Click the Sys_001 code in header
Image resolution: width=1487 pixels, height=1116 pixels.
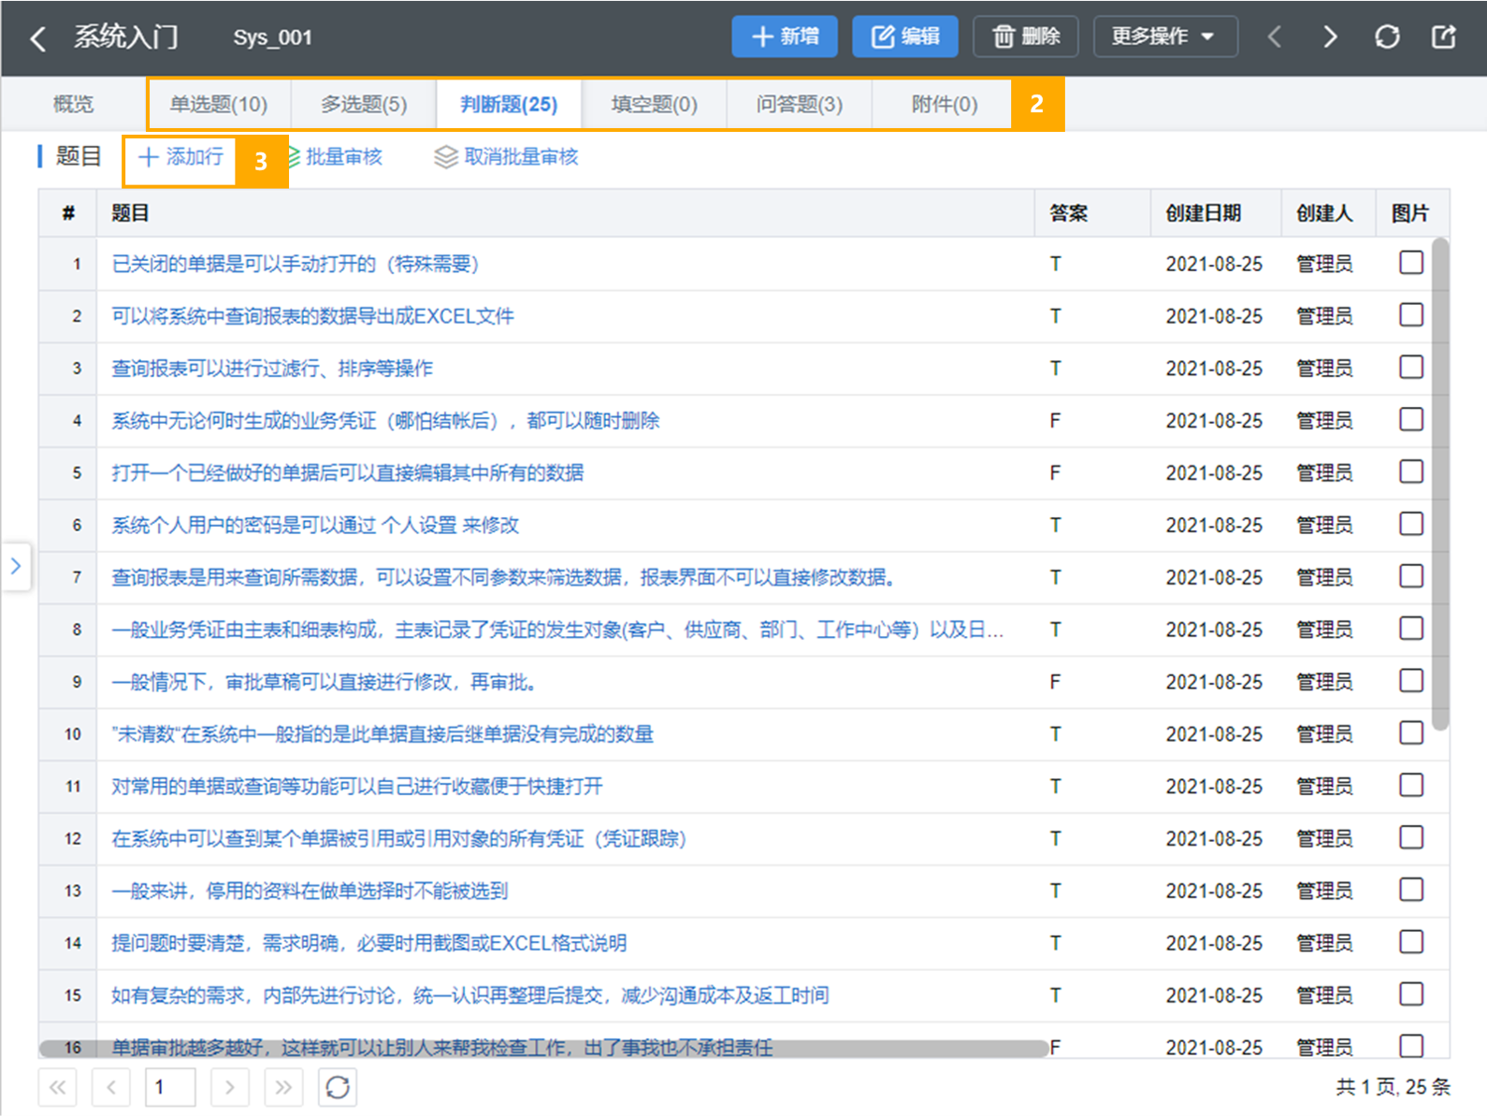272,37
